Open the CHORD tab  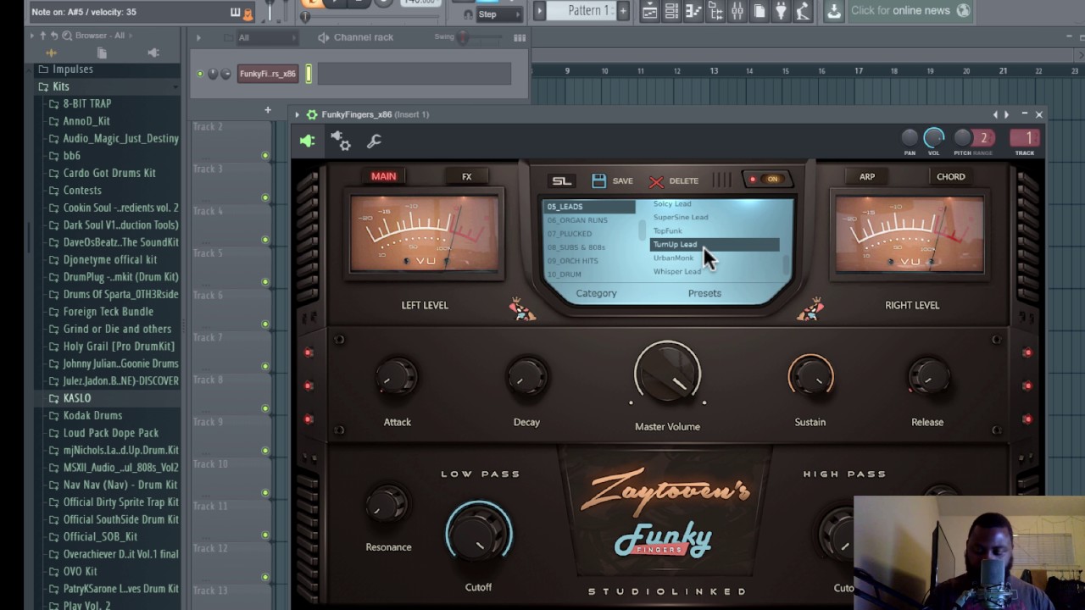pyautogui.click(x=950, y=176)
